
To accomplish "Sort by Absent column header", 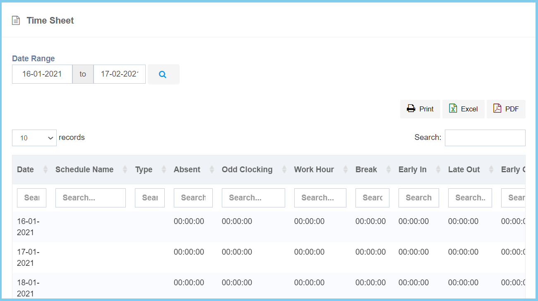I will coord(187,170).
